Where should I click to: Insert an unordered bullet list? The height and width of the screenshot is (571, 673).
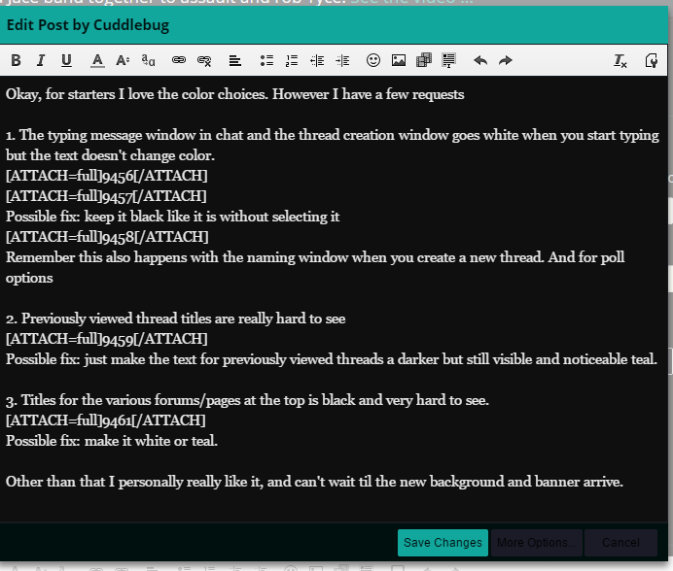point(266,60)
